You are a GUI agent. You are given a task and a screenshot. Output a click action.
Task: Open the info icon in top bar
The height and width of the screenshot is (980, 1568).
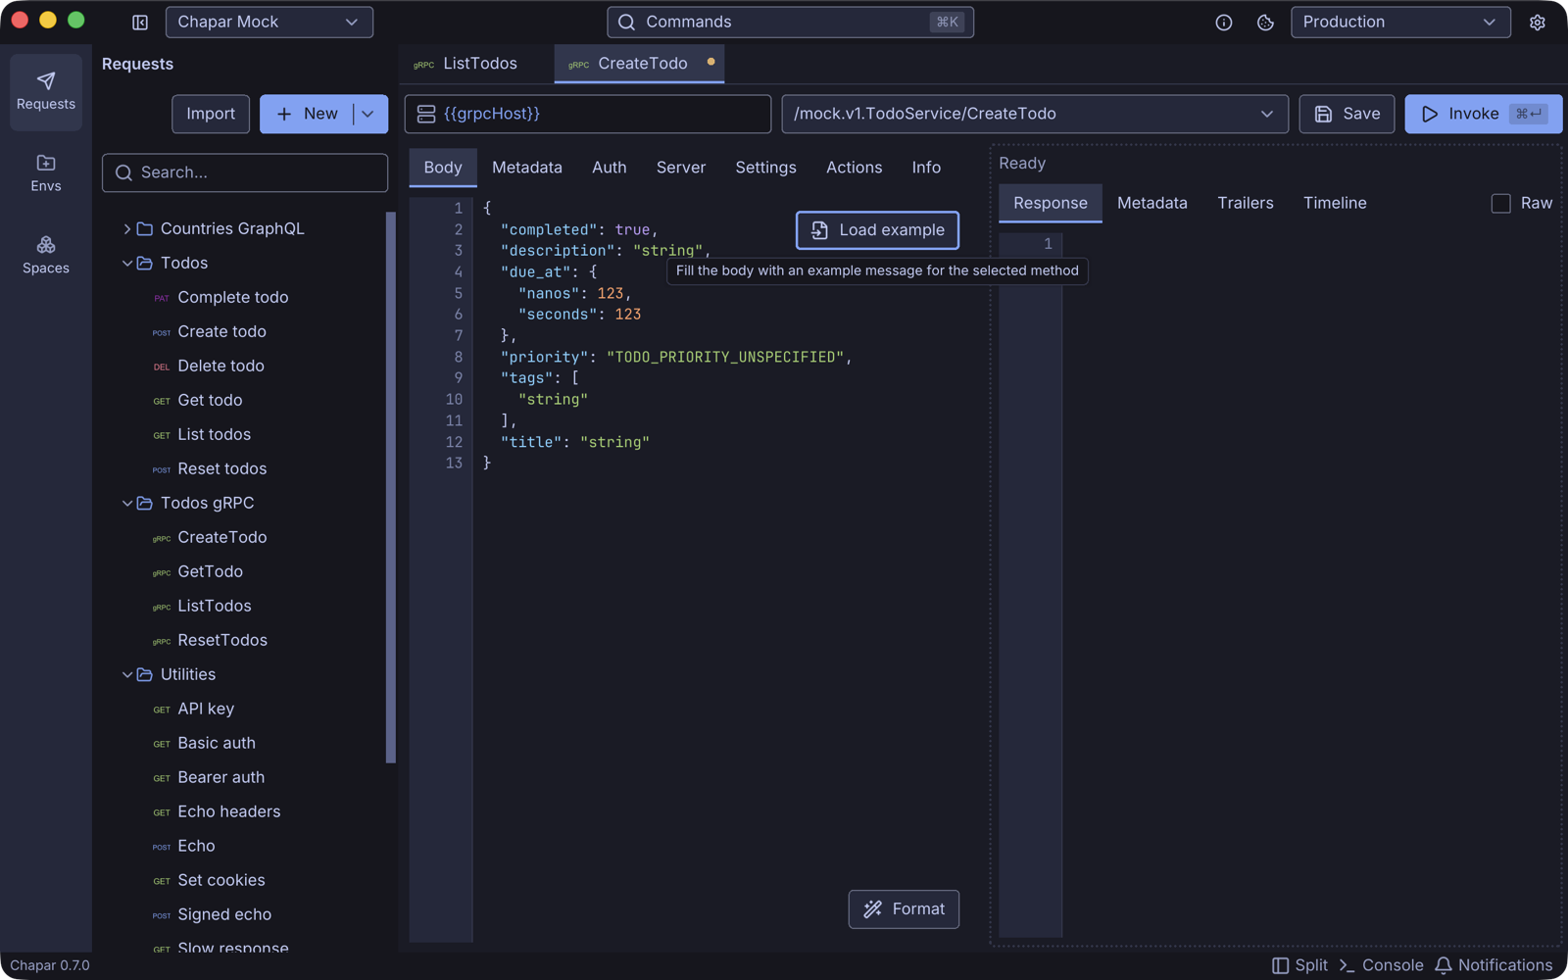[x=1224, y=22]
